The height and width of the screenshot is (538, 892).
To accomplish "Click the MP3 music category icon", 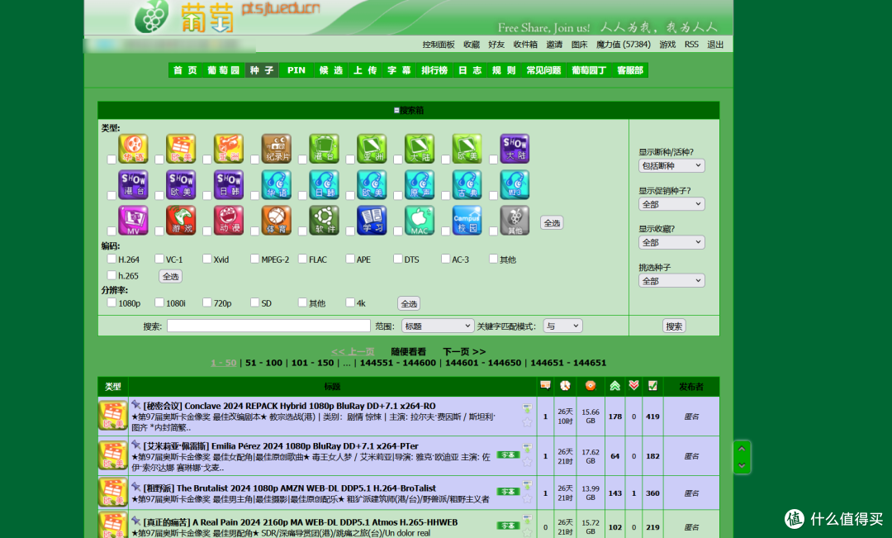I will (x=515, y=184).
